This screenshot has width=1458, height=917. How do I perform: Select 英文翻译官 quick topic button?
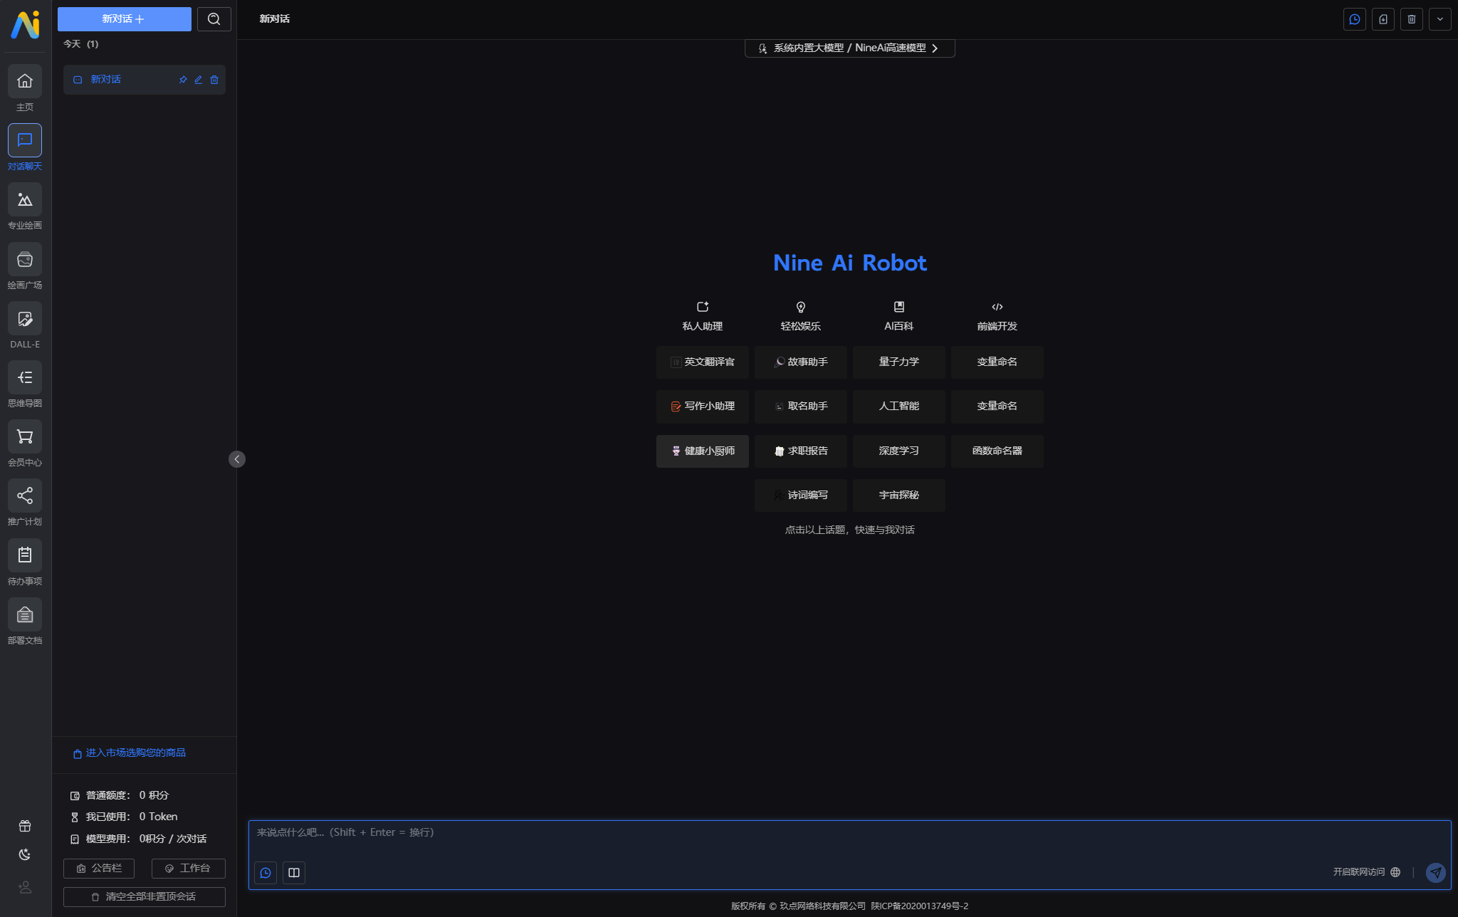point(701,360)
